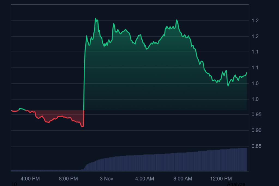Image resolution: width=279 pixels, height=186 pixels.
Task: Click the tallest volume bar at far right
Action: click(x=246, y=159)
